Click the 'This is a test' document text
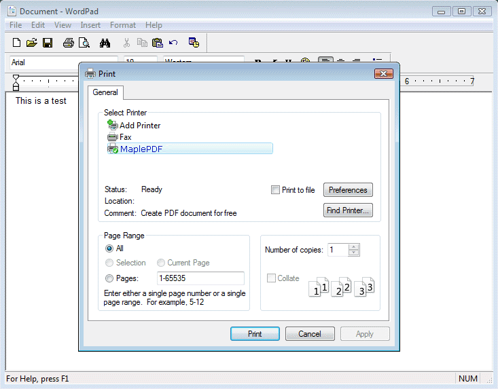The width and height of the screenshot is (498, 389). [41, 101]
